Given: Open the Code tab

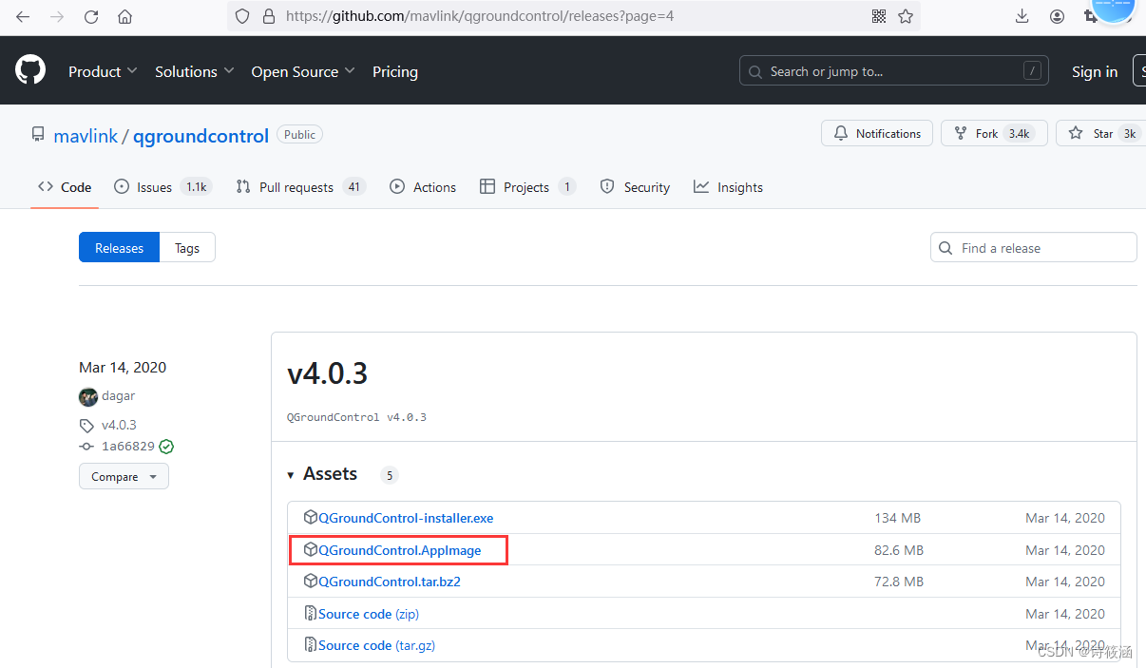Looking at the screenshot, I should (x=65, y=187).
